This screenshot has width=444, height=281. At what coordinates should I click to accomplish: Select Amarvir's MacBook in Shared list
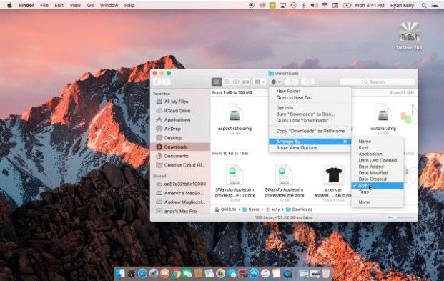(184, 193)
